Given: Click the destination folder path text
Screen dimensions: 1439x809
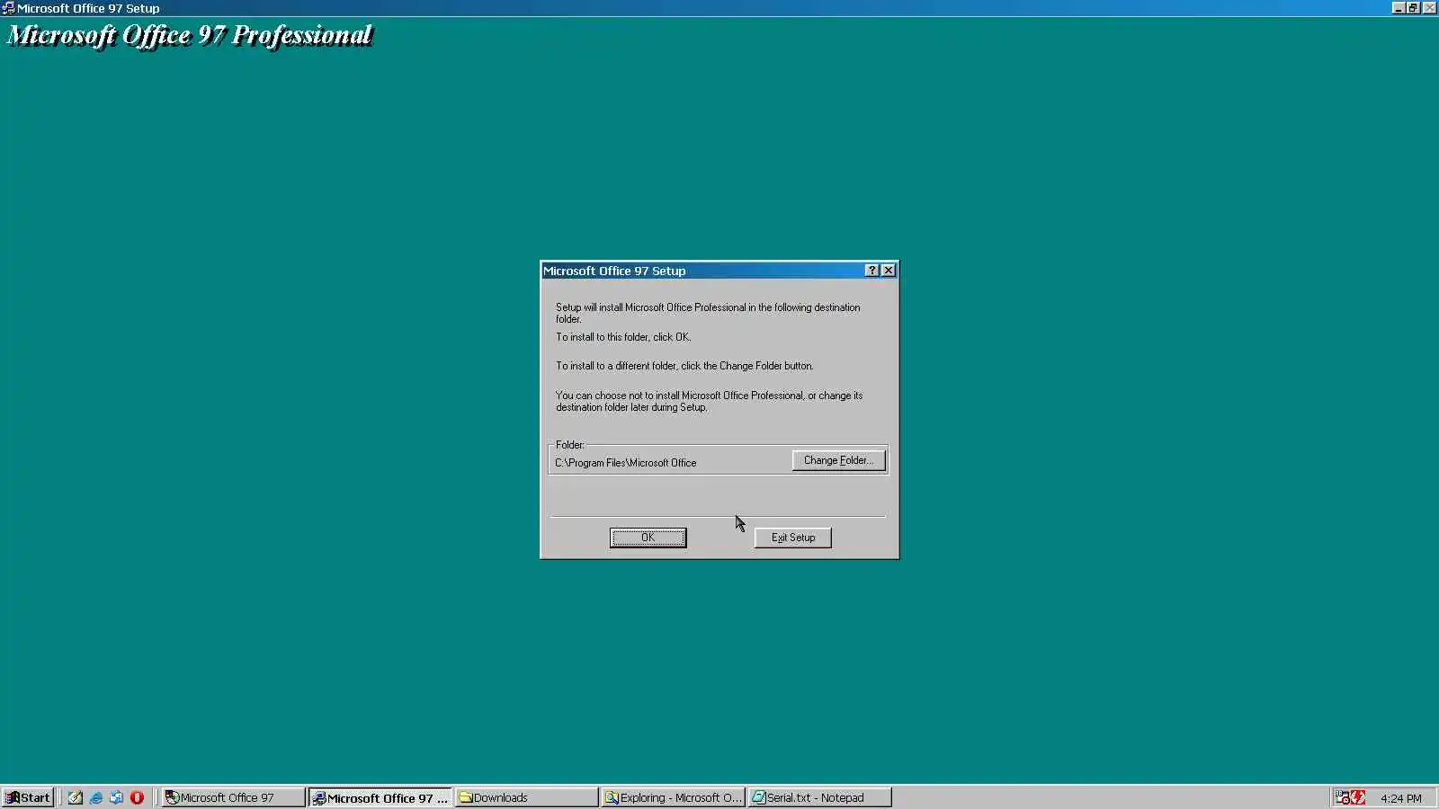Looking at the screenshot, I should tap(626, 463).
